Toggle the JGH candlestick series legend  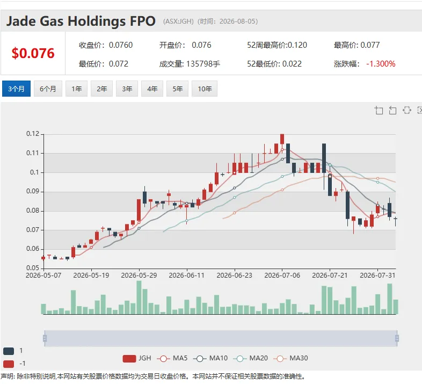point(137,358)
